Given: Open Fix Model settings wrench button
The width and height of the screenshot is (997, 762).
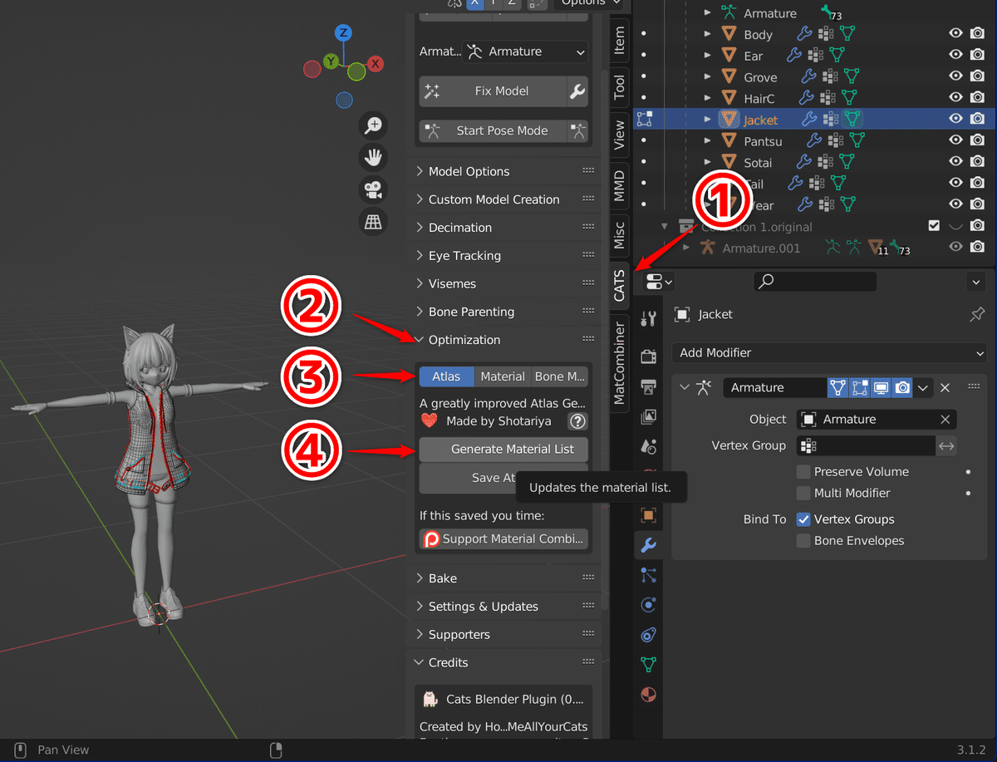Looking at the screenshot, I should 577,91.
